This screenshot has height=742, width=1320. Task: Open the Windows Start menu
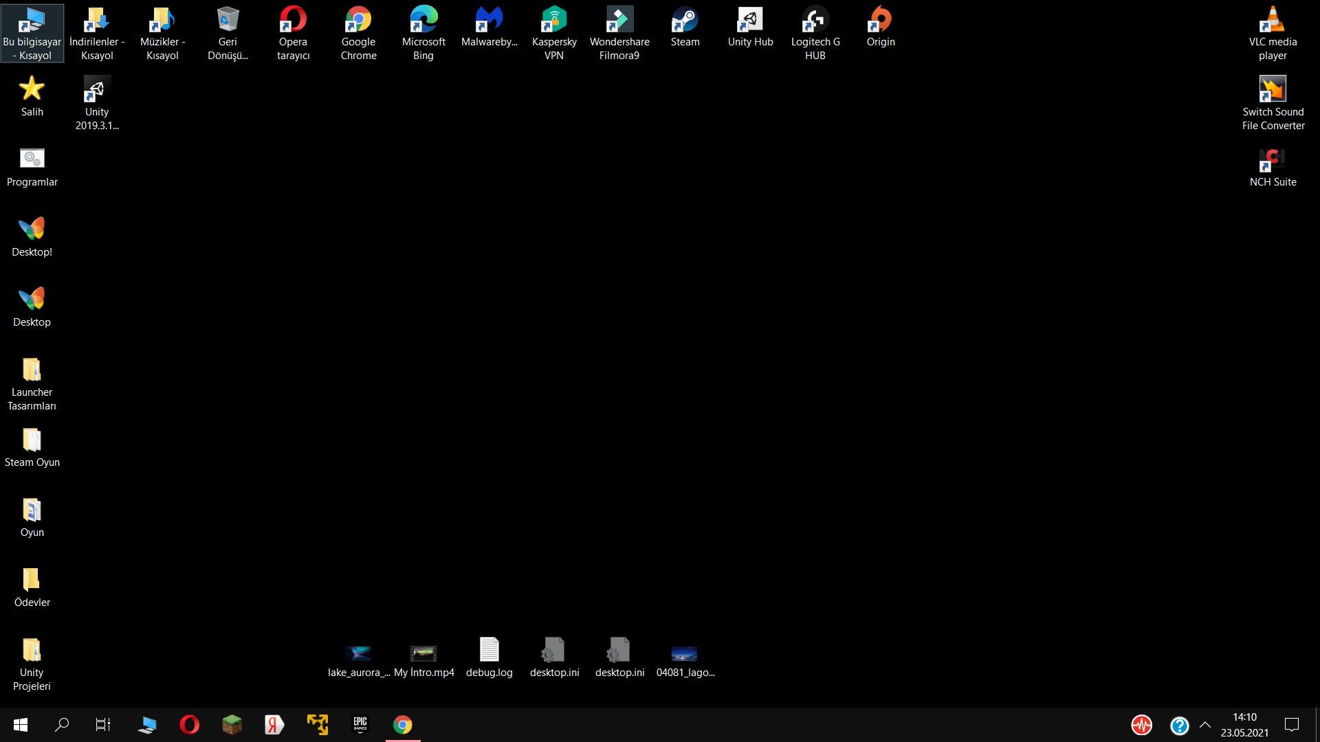21,725
